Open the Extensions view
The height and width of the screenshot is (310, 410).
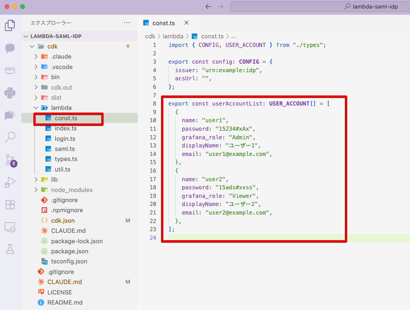point(10,204)
